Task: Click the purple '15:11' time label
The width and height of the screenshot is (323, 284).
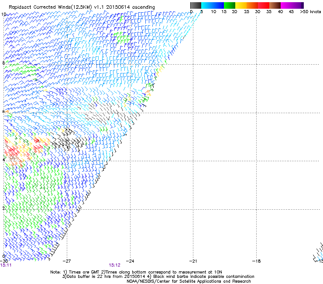Action: [6, 265]
